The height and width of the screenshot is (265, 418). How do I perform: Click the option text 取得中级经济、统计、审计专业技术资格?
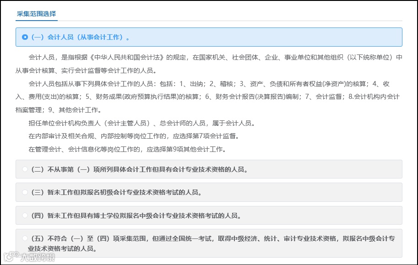pyautogui.click(x=277, y=238)
